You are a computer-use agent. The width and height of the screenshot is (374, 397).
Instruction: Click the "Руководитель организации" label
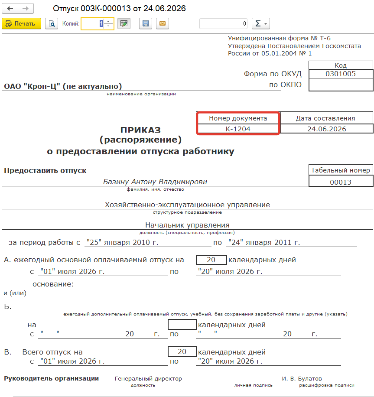(52, 378)
